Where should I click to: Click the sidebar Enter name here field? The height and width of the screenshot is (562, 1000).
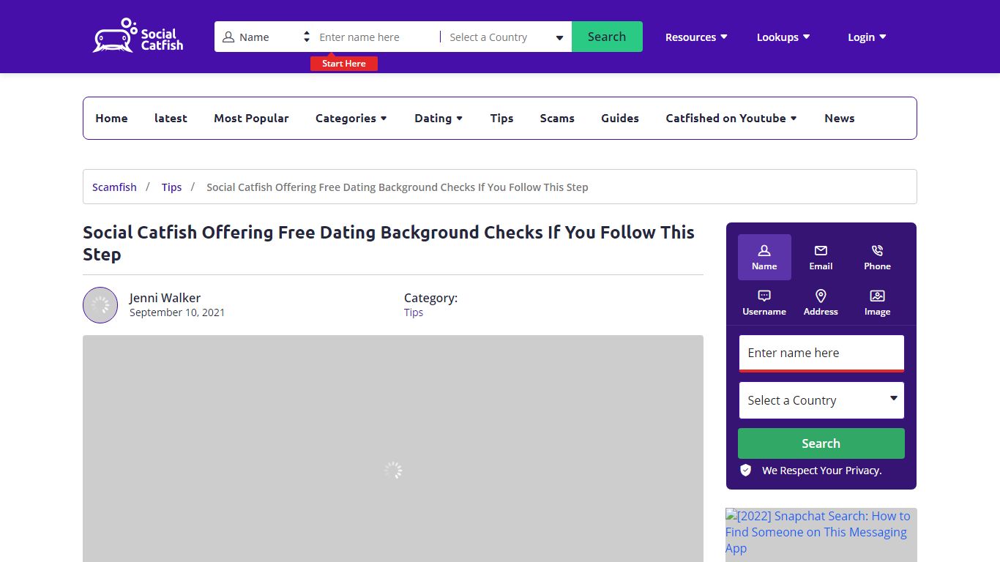click(821, 353)
